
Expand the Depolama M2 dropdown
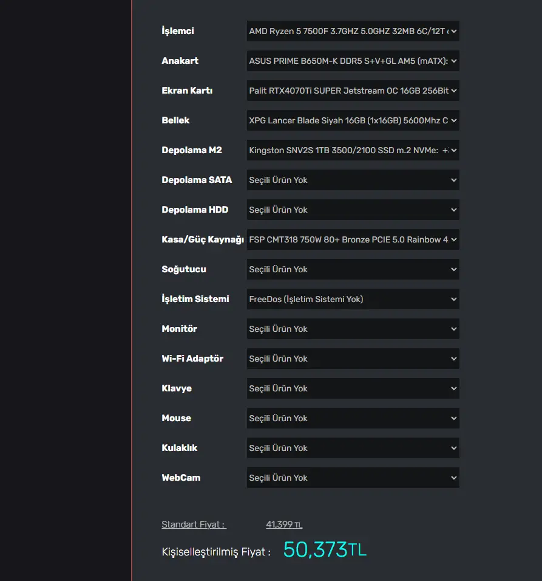click(353, 150)
